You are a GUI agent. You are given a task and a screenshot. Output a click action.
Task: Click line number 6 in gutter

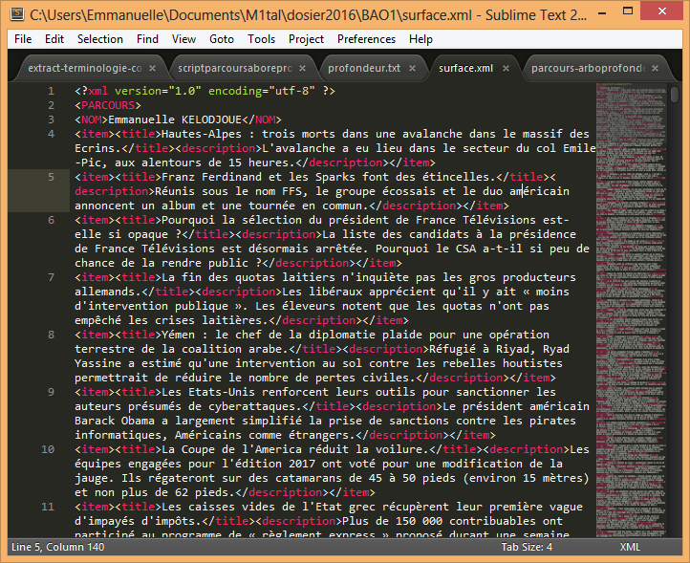coord(51,220)
